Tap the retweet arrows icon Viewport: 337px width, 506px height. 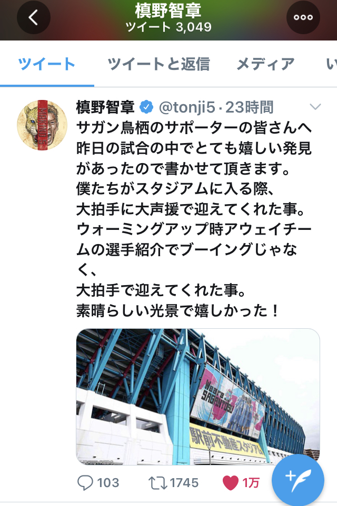tap(157, 483)
